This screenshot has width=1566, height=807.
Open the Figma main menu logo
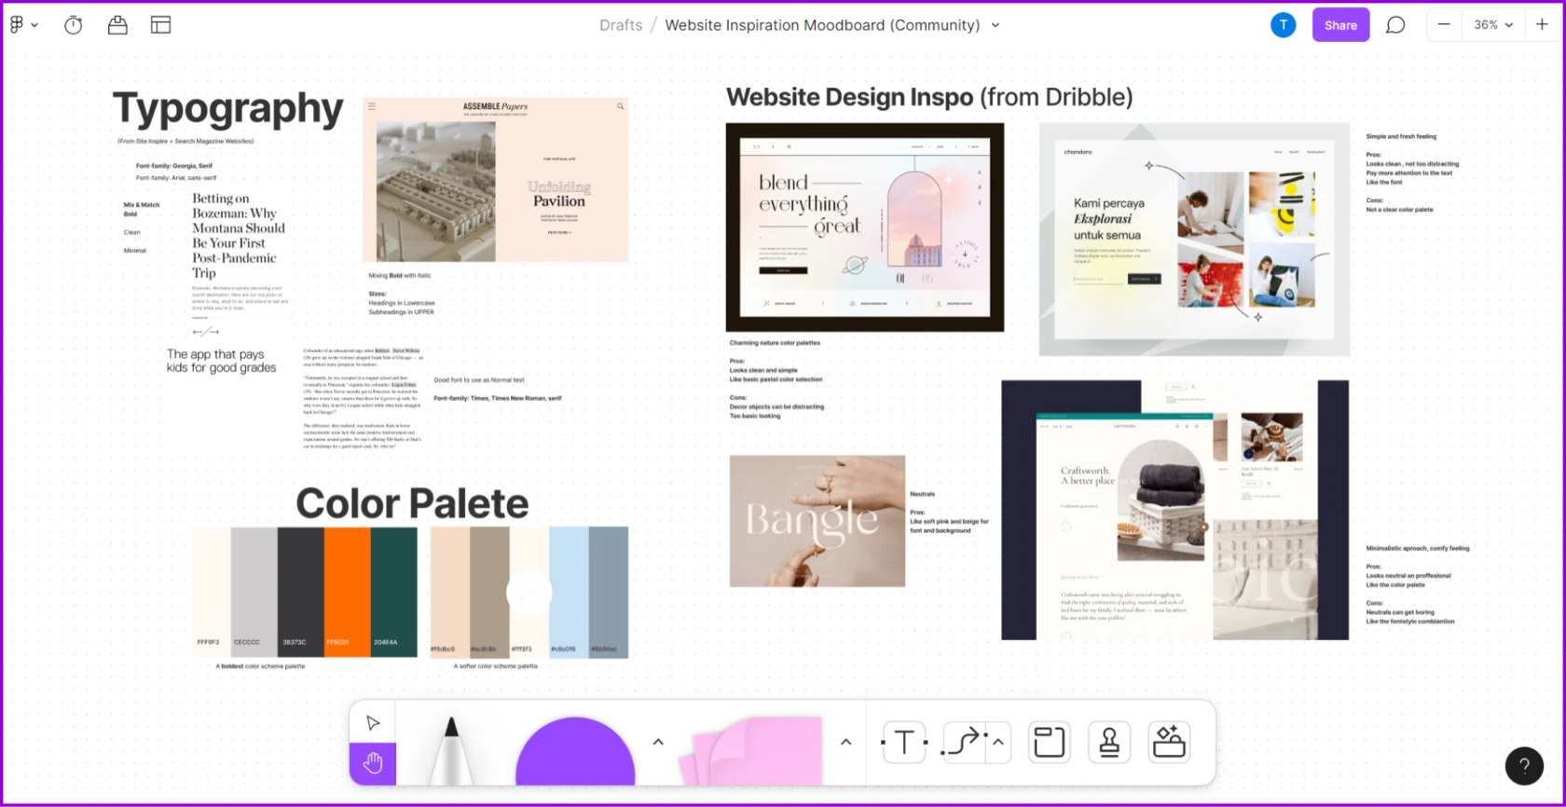coord(22,25)
